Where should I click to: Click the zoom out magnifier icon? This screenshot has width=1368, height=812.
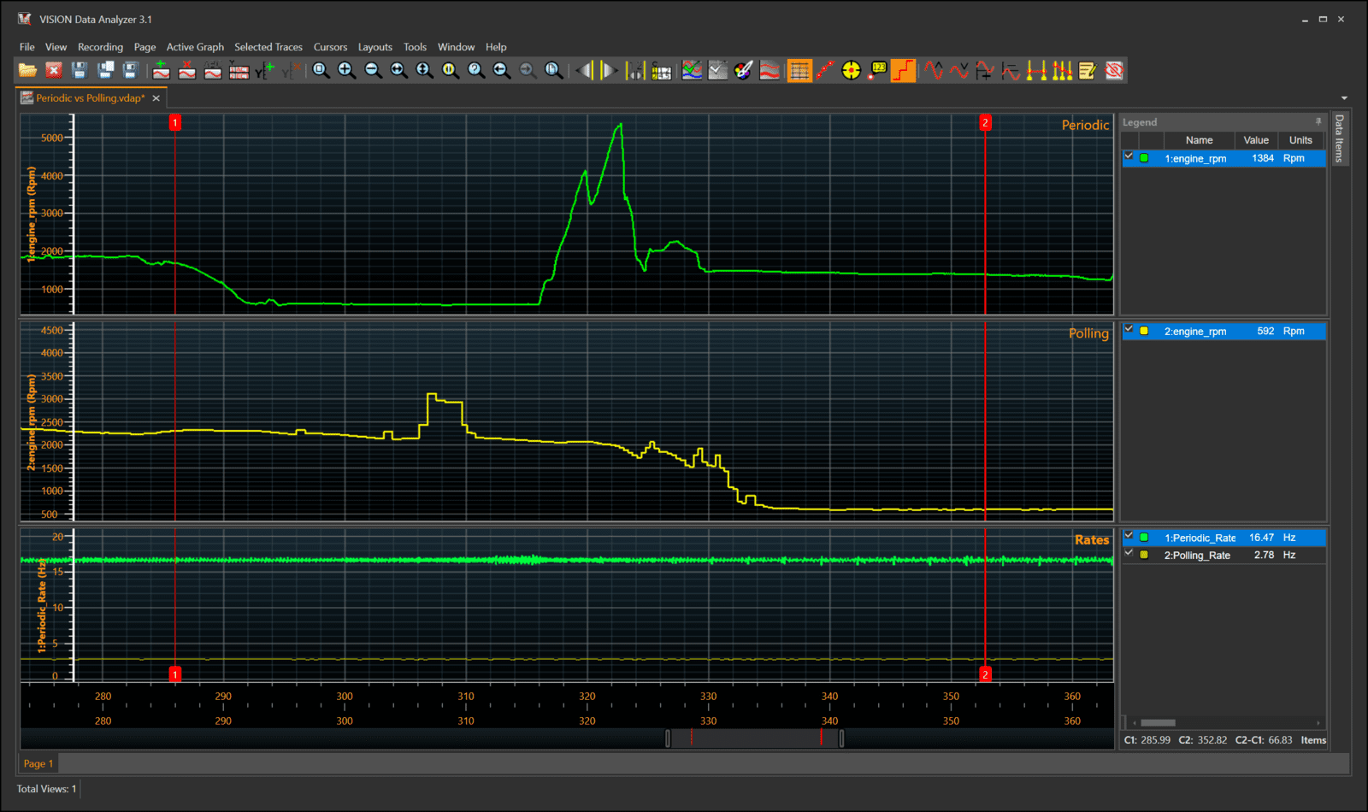pos(373,71)
